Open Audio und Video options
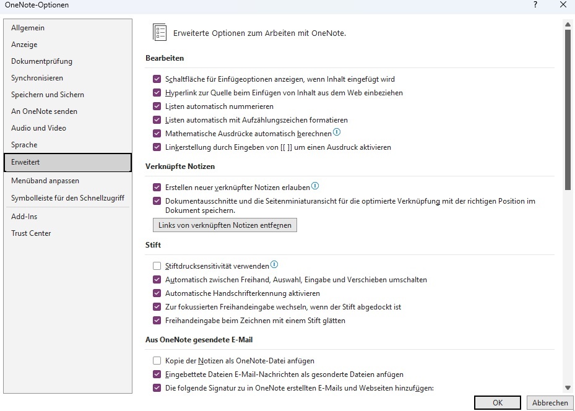Image resolution: width=575 pixels, height=411 pixels. point(67,128)
